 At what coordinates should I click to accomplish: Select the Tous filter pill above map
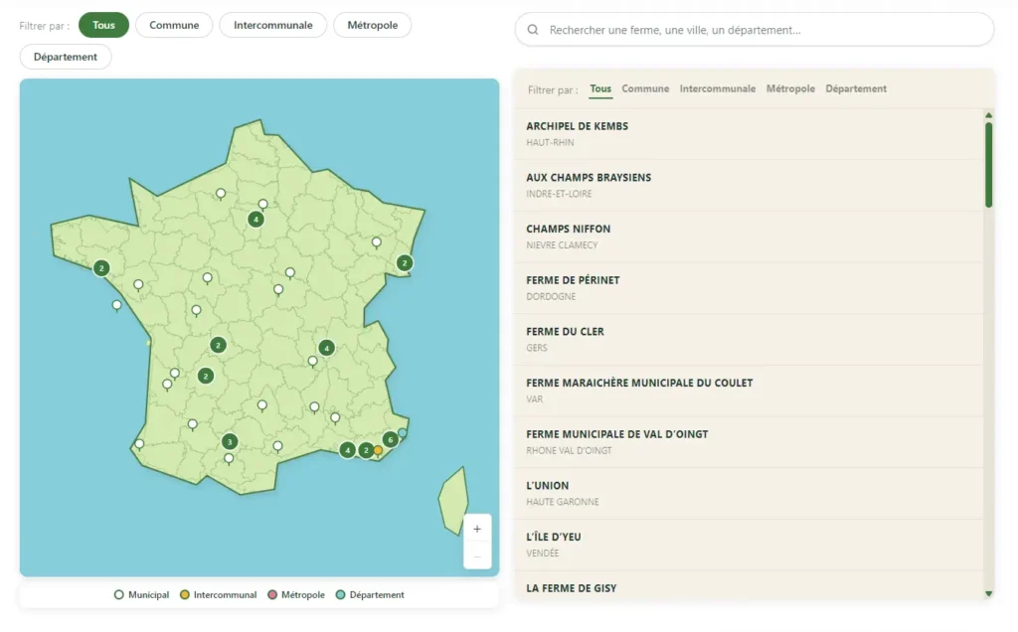pyautogui.click(x=103, y=25)
